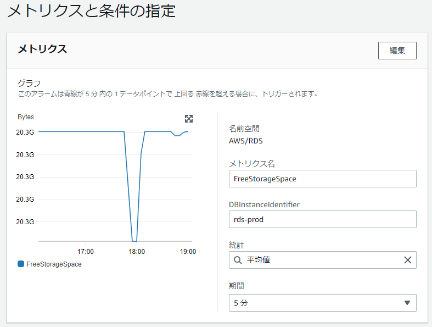Viewport: 432px width, 327px height.
Task: Click the グラフ heading
Action: pos(29,83)
